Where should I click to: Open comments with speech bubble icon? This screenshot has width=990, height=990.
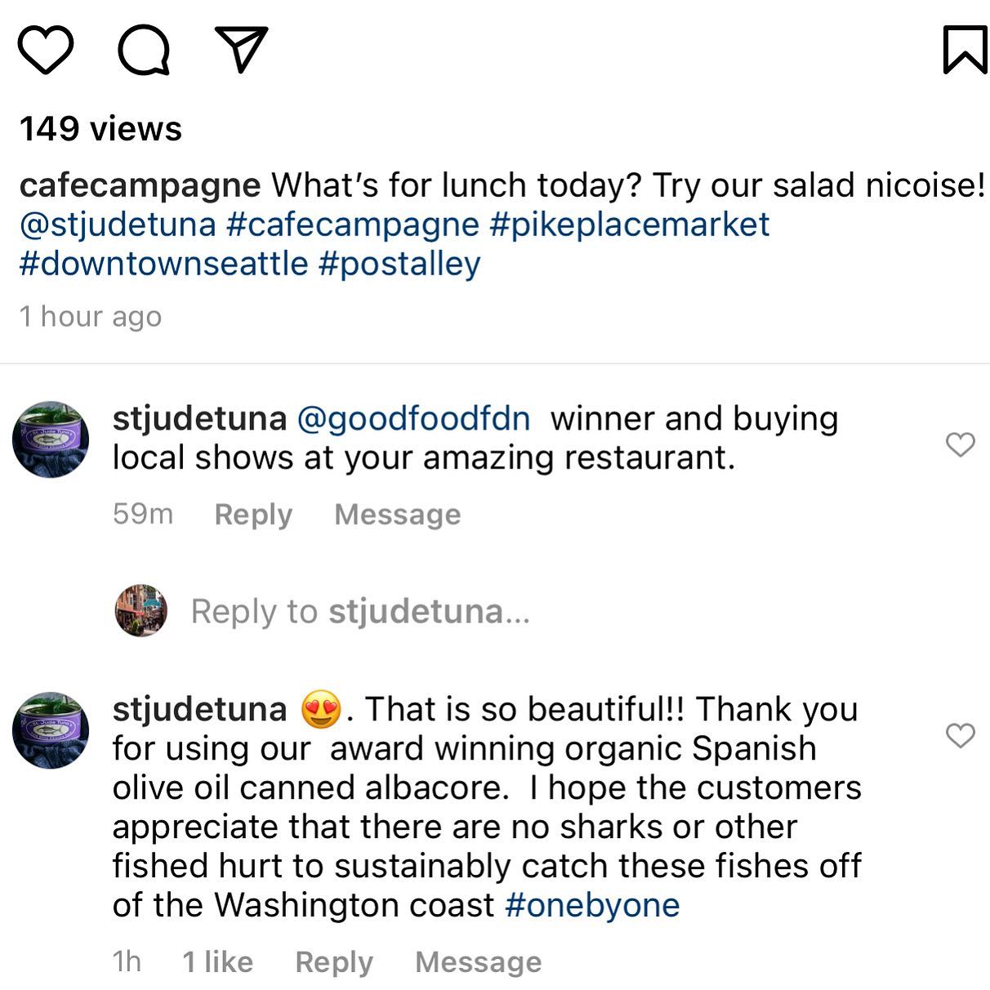coord(144,50)
